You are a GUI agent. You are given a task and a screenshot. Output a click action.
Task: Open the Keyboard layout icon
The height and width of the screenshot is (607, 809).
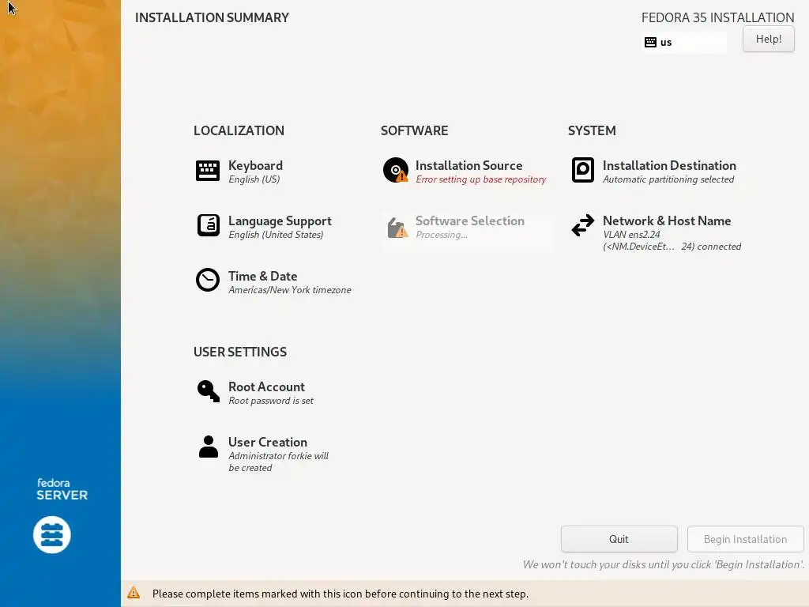(x=208, y=171)
